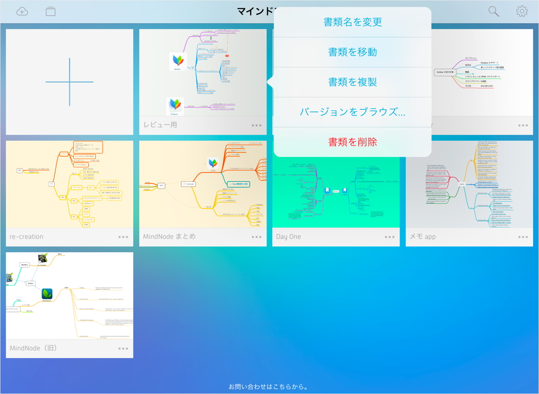Select the MindNode まとめ document title
This screenshot has height=394, width=539.
(x=169, y=237)
